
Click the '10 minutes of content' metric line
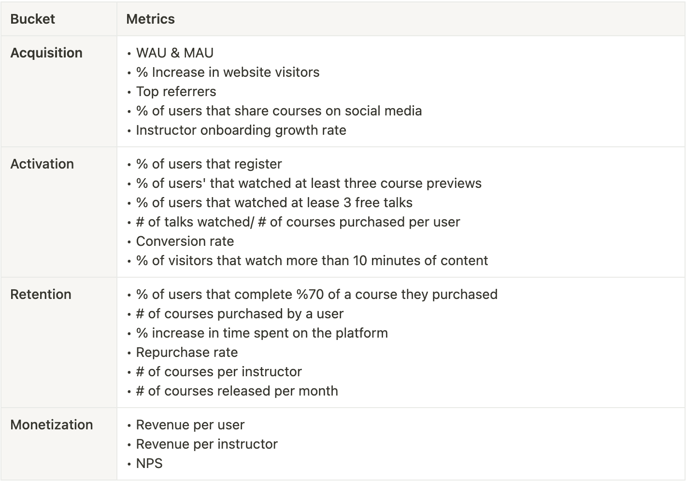312,261
